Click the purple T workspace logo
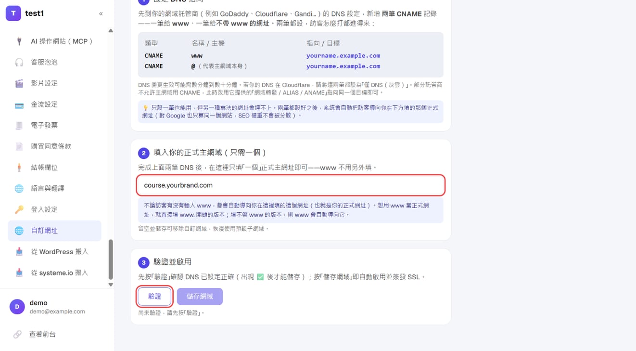The width and height of the screenshot is (636, 351). click(13, 13)
